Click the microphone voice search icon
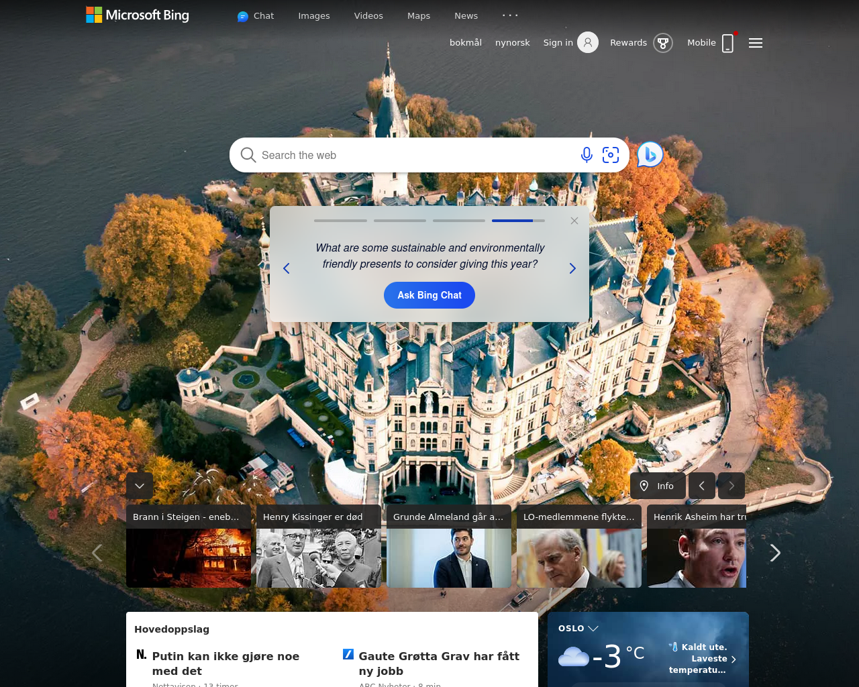Screen dimensions: 859x687 (587, 155)
